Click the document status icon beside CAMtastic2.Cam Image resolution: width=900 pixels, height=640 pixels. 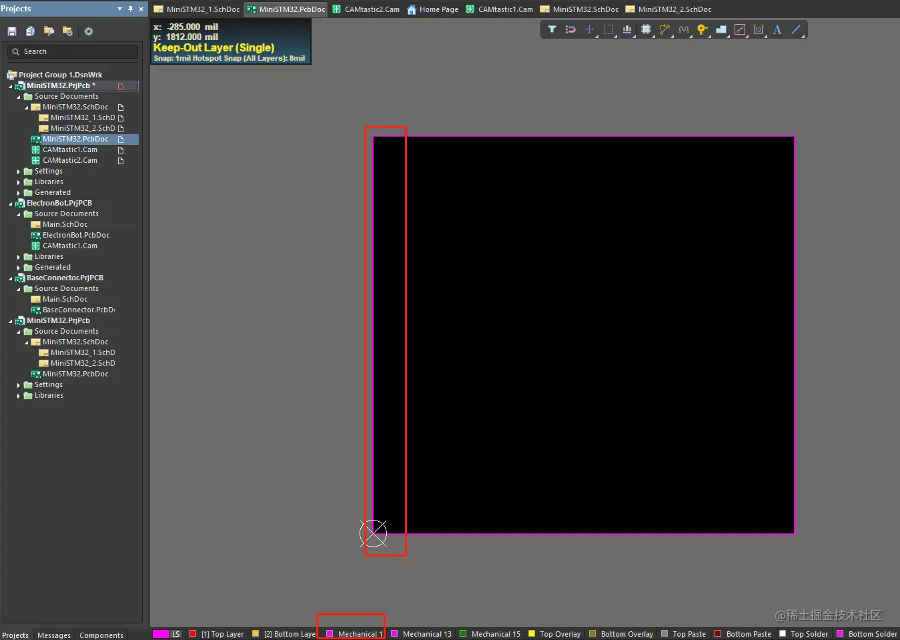(121, 161)
